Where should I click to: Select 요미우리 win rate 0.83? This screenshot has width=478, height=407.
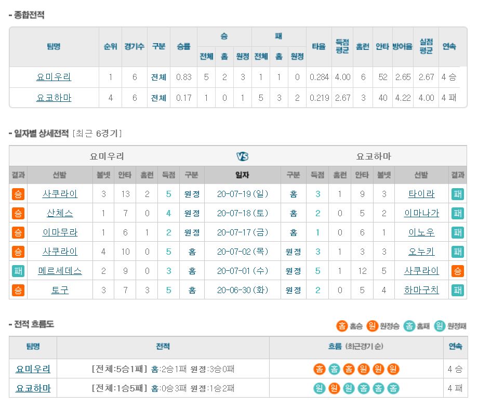(x=183, y=77)
